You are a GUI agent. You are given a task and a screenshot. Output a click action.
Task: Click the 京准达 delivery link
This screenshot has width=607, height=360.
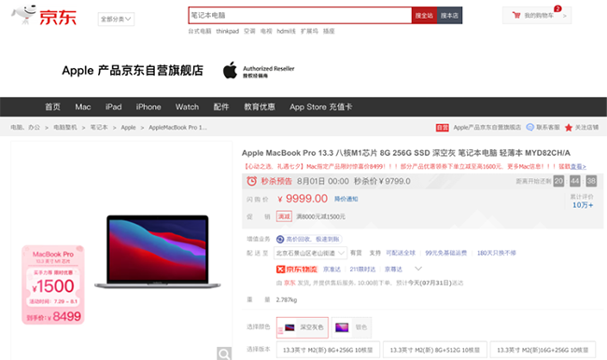(x=332, y=270)
